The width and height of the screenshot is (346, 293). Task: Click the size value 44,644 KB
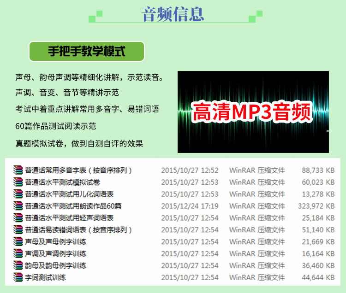pyautogui.click(x=318, y=277)
